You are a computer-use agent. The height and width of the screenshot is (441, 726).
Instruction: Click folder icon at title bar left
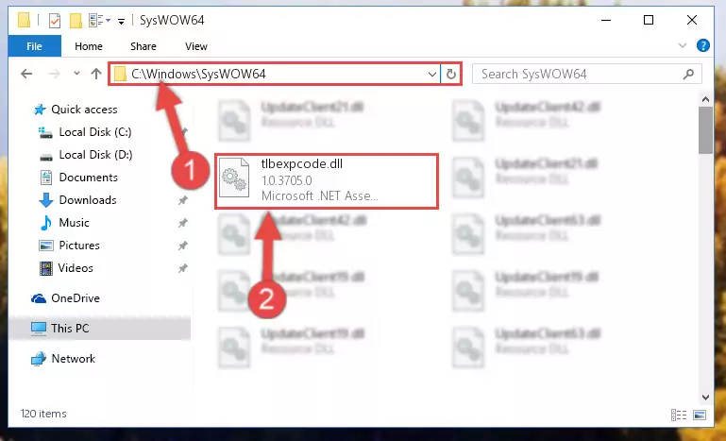24,21
